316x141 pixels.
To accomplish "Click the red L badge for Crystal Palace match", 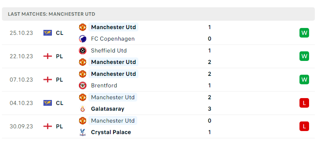I will pyautogui.click(x=304, y=126).
